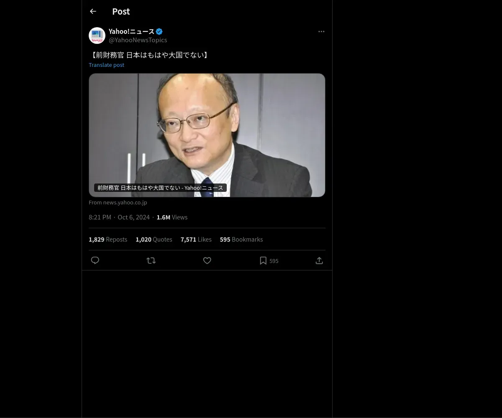
Task: Click the 8:21 PM Oct 6, 2024 timestamp
Action: pos(119,217)
